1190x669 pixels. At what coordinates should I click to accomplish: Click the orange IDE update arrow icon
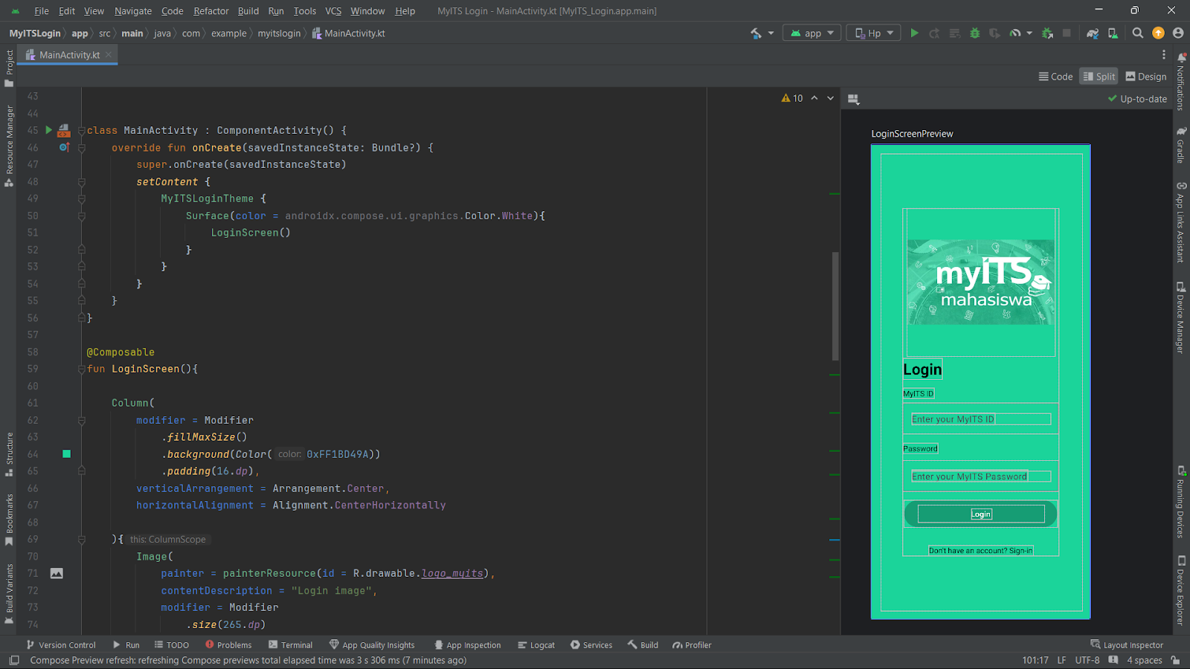[1158, 33]
